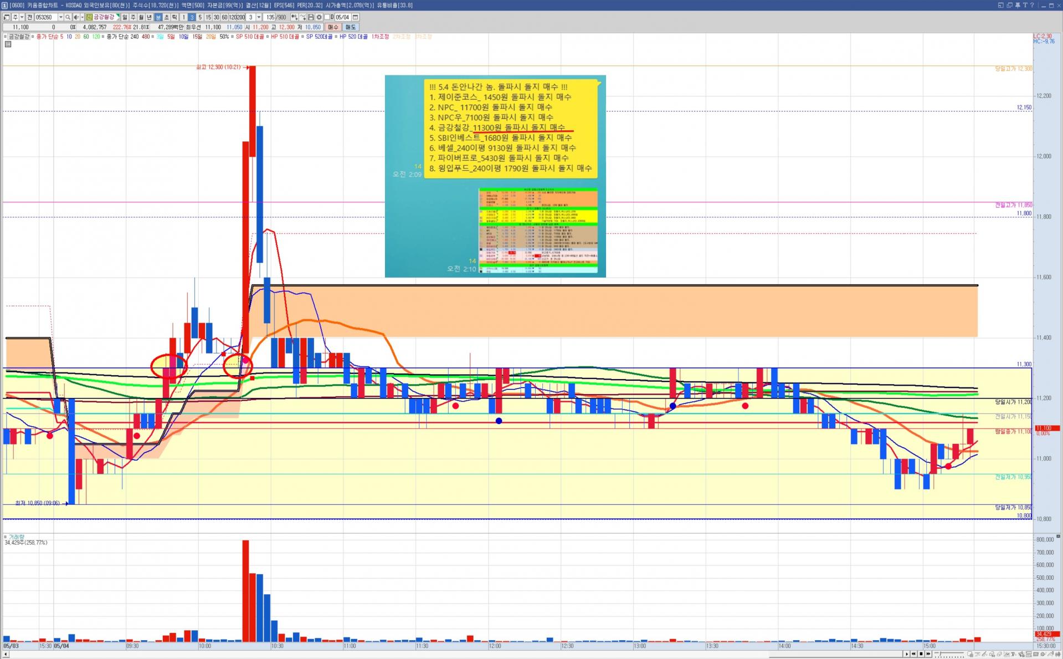Click the fast-forward button in the bottom replay controls

(x=928, y=654)
